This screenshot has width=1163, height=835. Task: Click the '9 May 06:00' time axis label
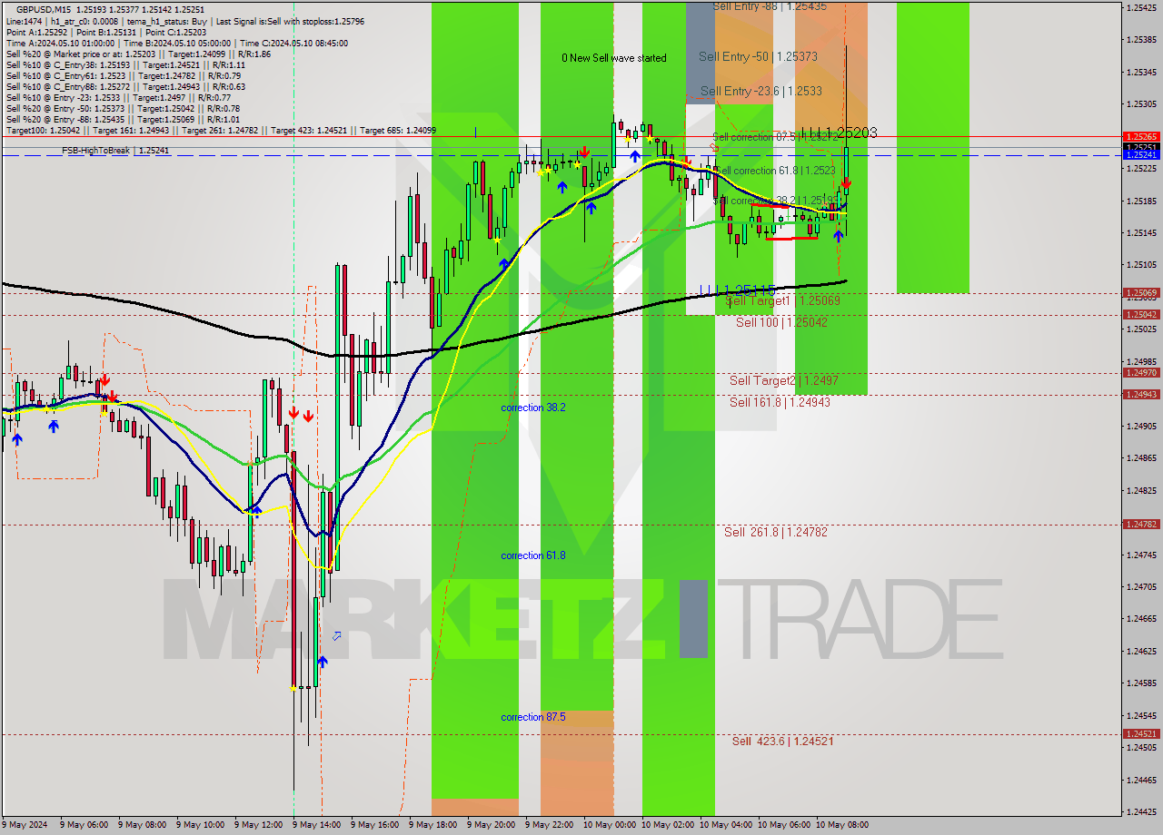pyautogui.click(x=84, y=825)
